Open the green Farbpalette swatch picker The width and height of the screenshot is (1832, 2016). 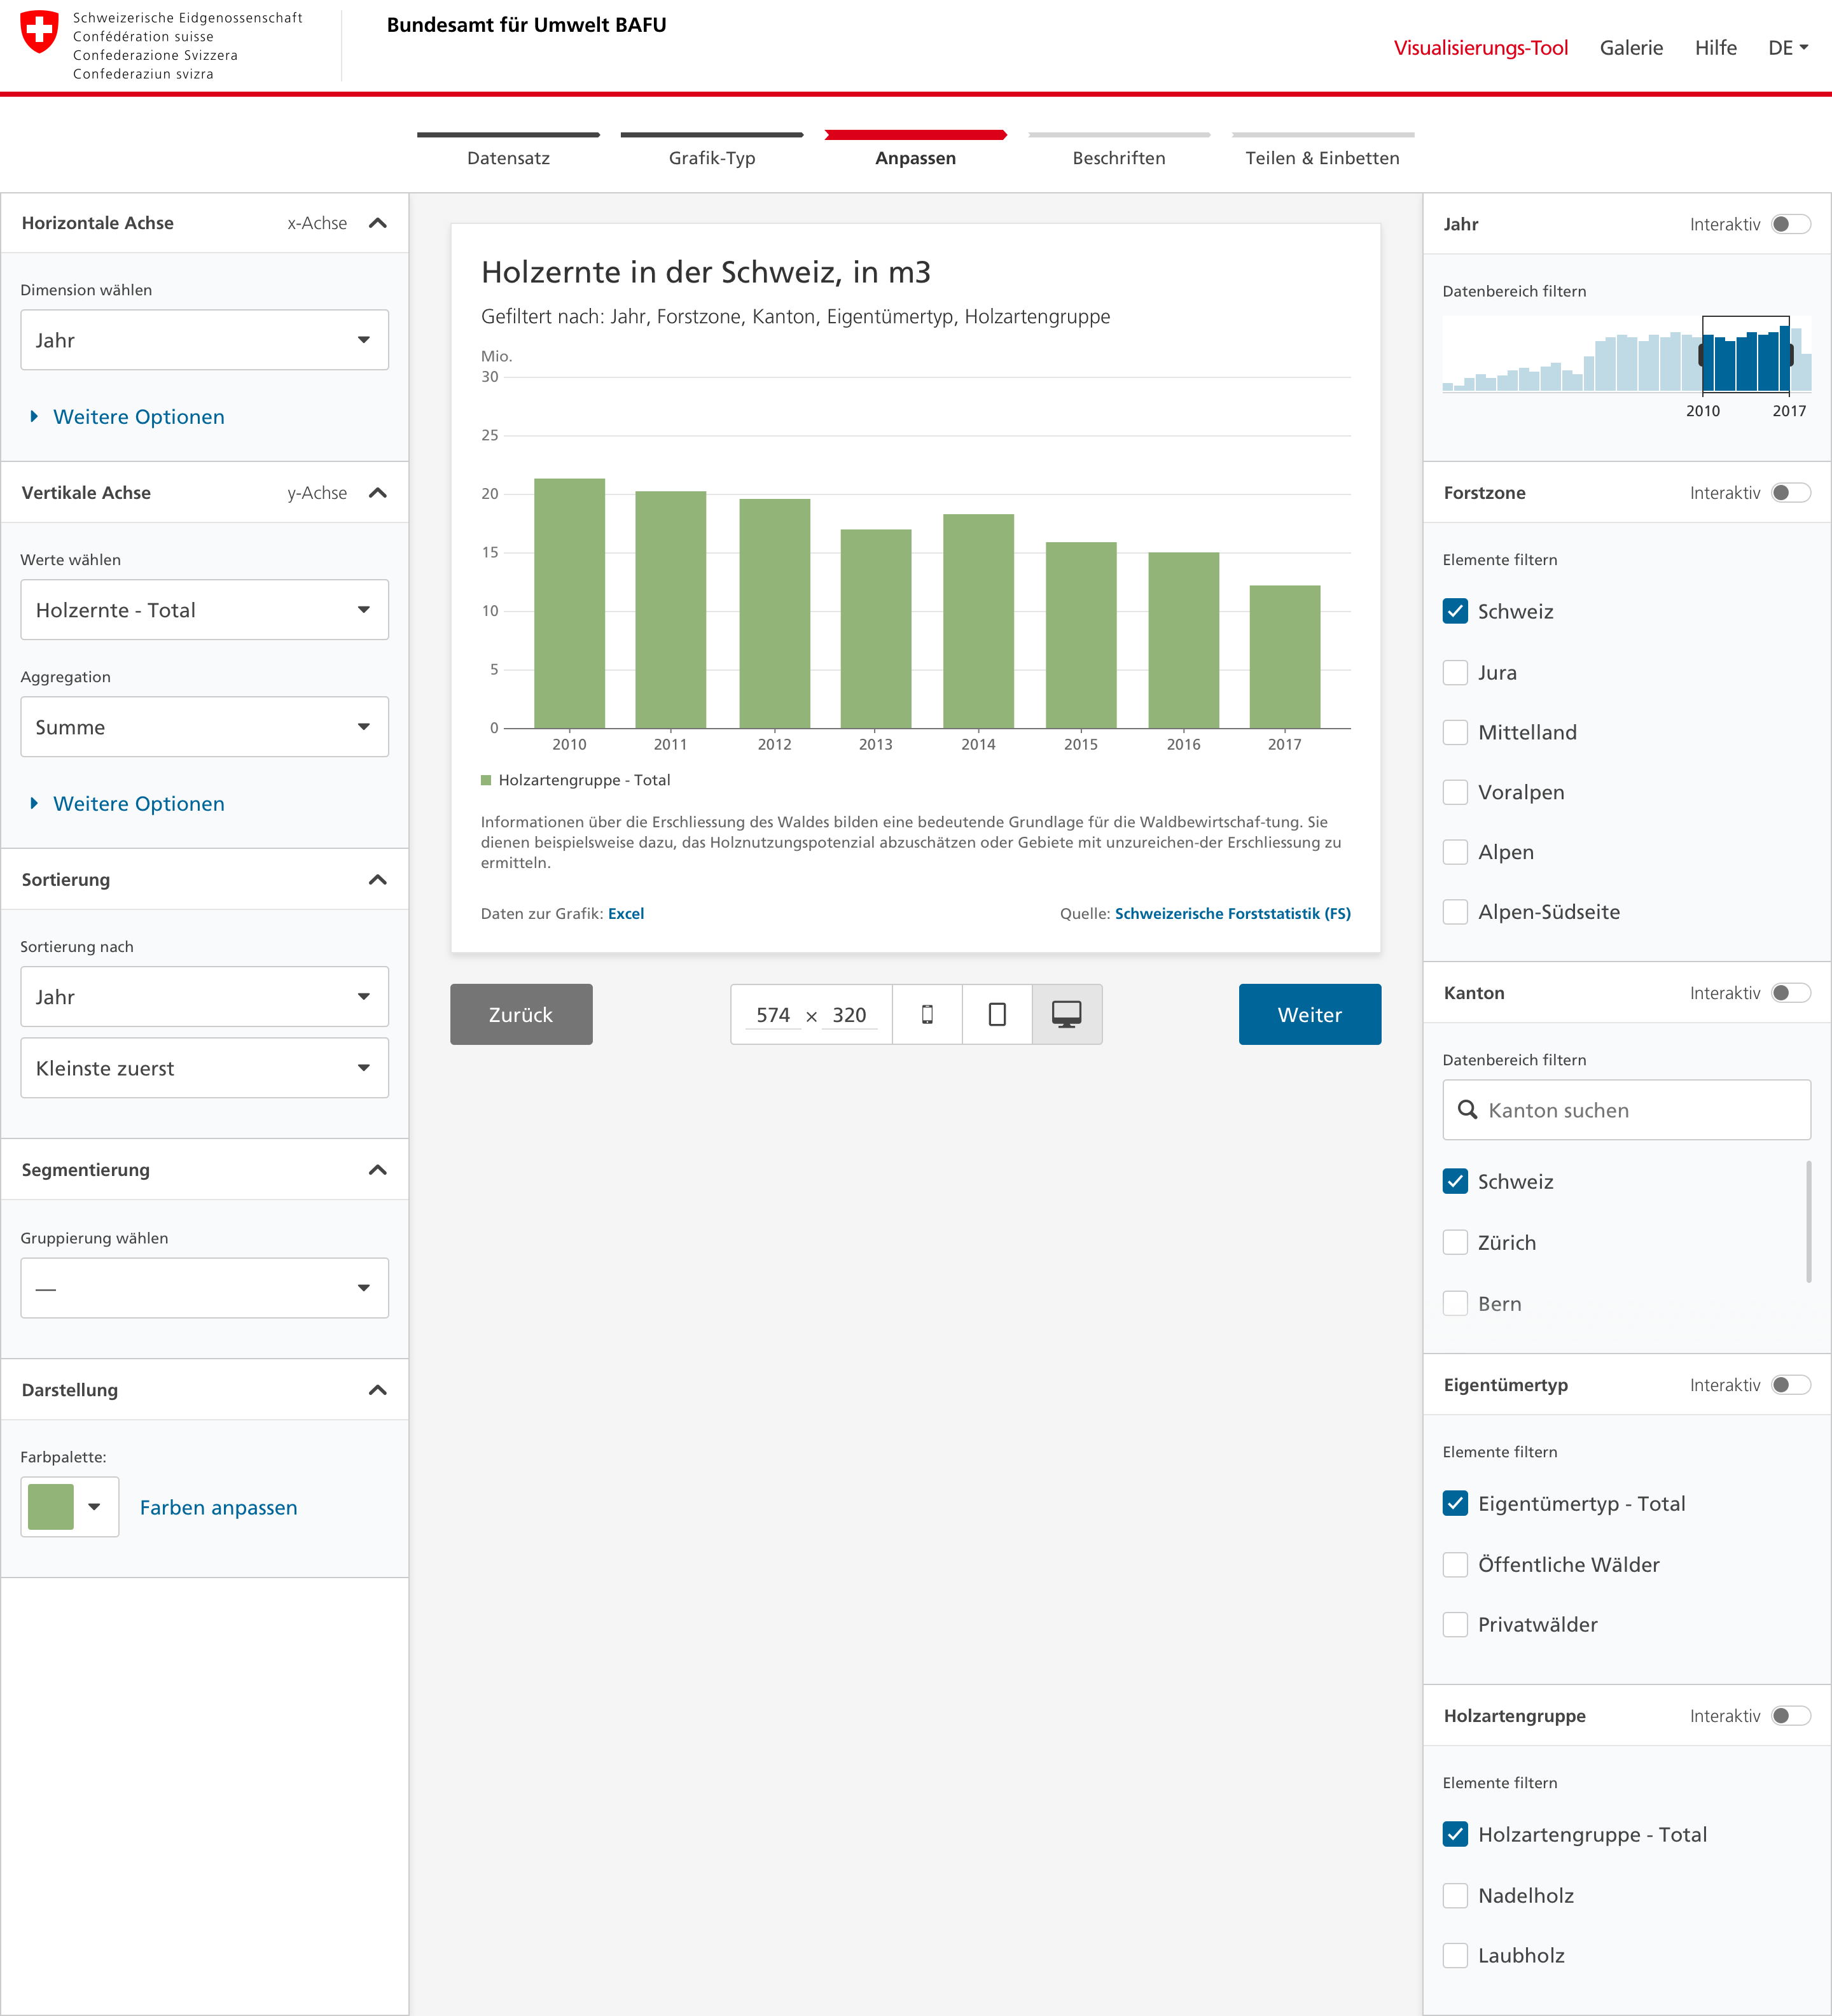point(70,1507)
